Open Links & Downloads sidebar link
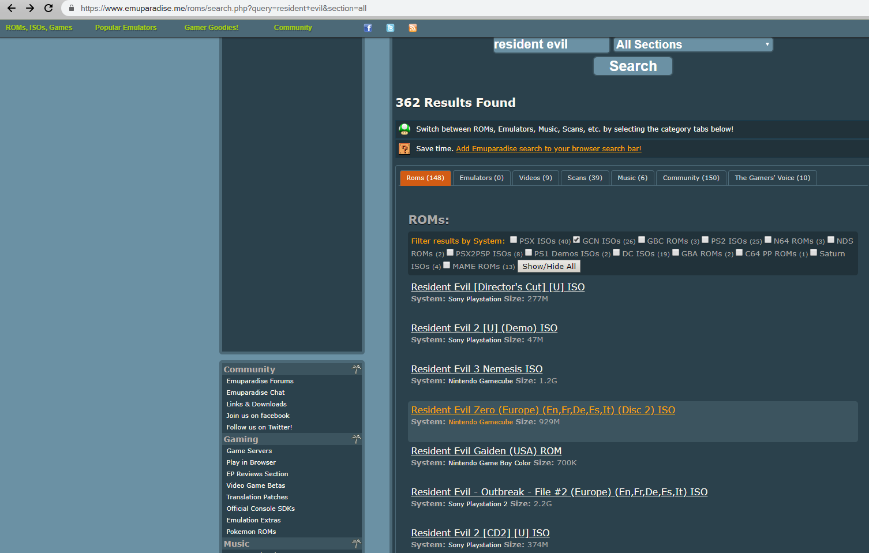This screenshot has height=553, width=869. coord(256,404)
